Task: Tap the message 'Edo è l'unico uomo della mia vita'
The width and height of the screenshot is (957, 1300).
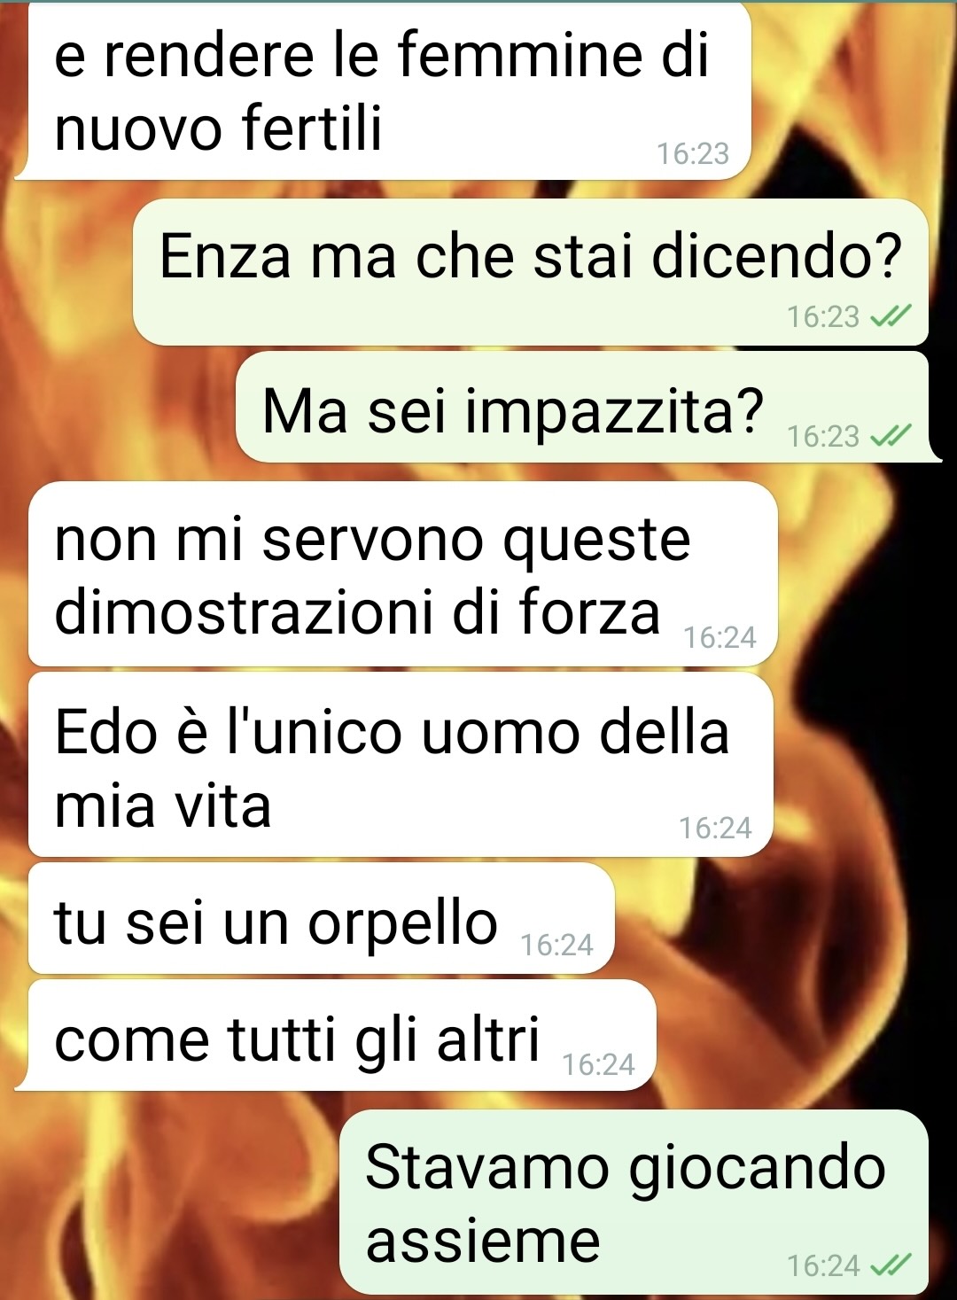Action: pyautogui.click(x=401, y=765)
